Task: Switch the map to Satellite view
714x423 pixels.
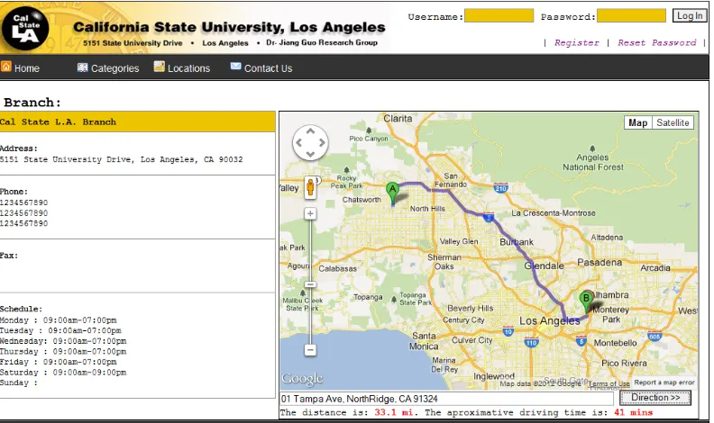Action: [x=673, y=122]
